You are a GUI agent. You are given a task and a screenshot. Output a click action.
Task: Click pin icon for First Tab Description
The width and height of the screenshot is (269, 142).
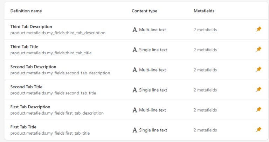point(259,109)
